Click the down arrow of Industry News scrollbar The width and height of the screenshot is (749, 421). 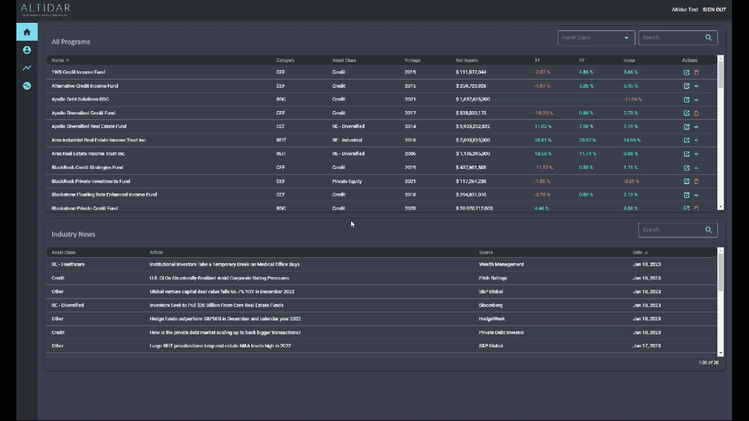click(x=720, y=353)
